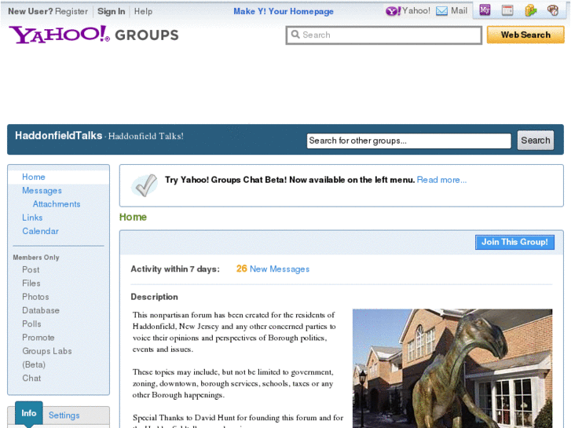Switch to the Settings tab
Screen dimensions: 571x428
click(64, 415)
